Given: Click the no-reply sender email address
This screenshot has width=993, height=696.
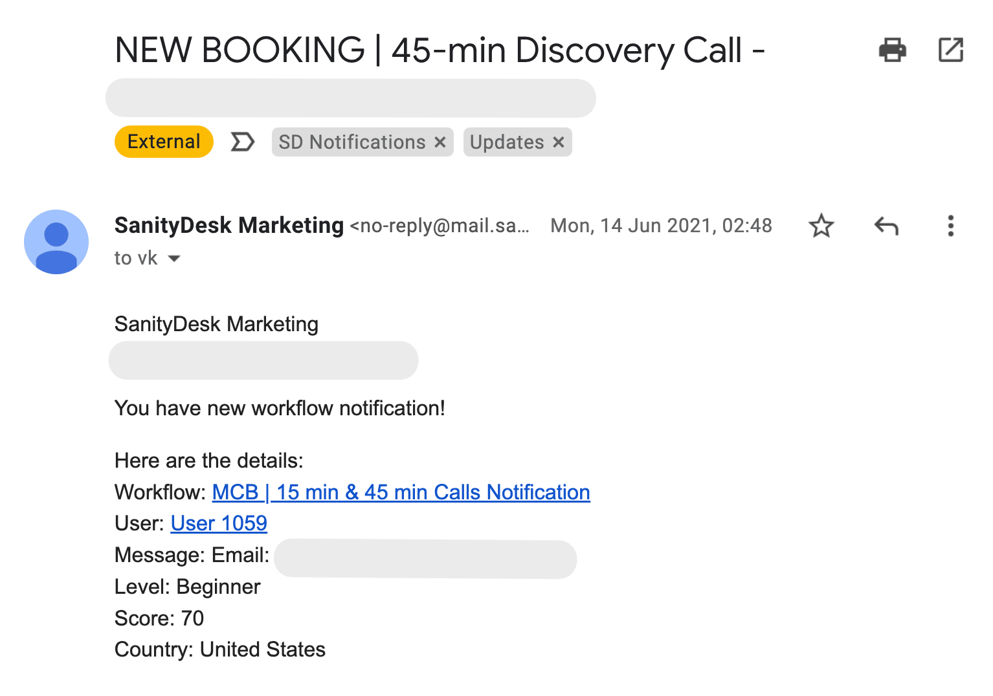Looking at the screenshot, I should pos(440,226).
